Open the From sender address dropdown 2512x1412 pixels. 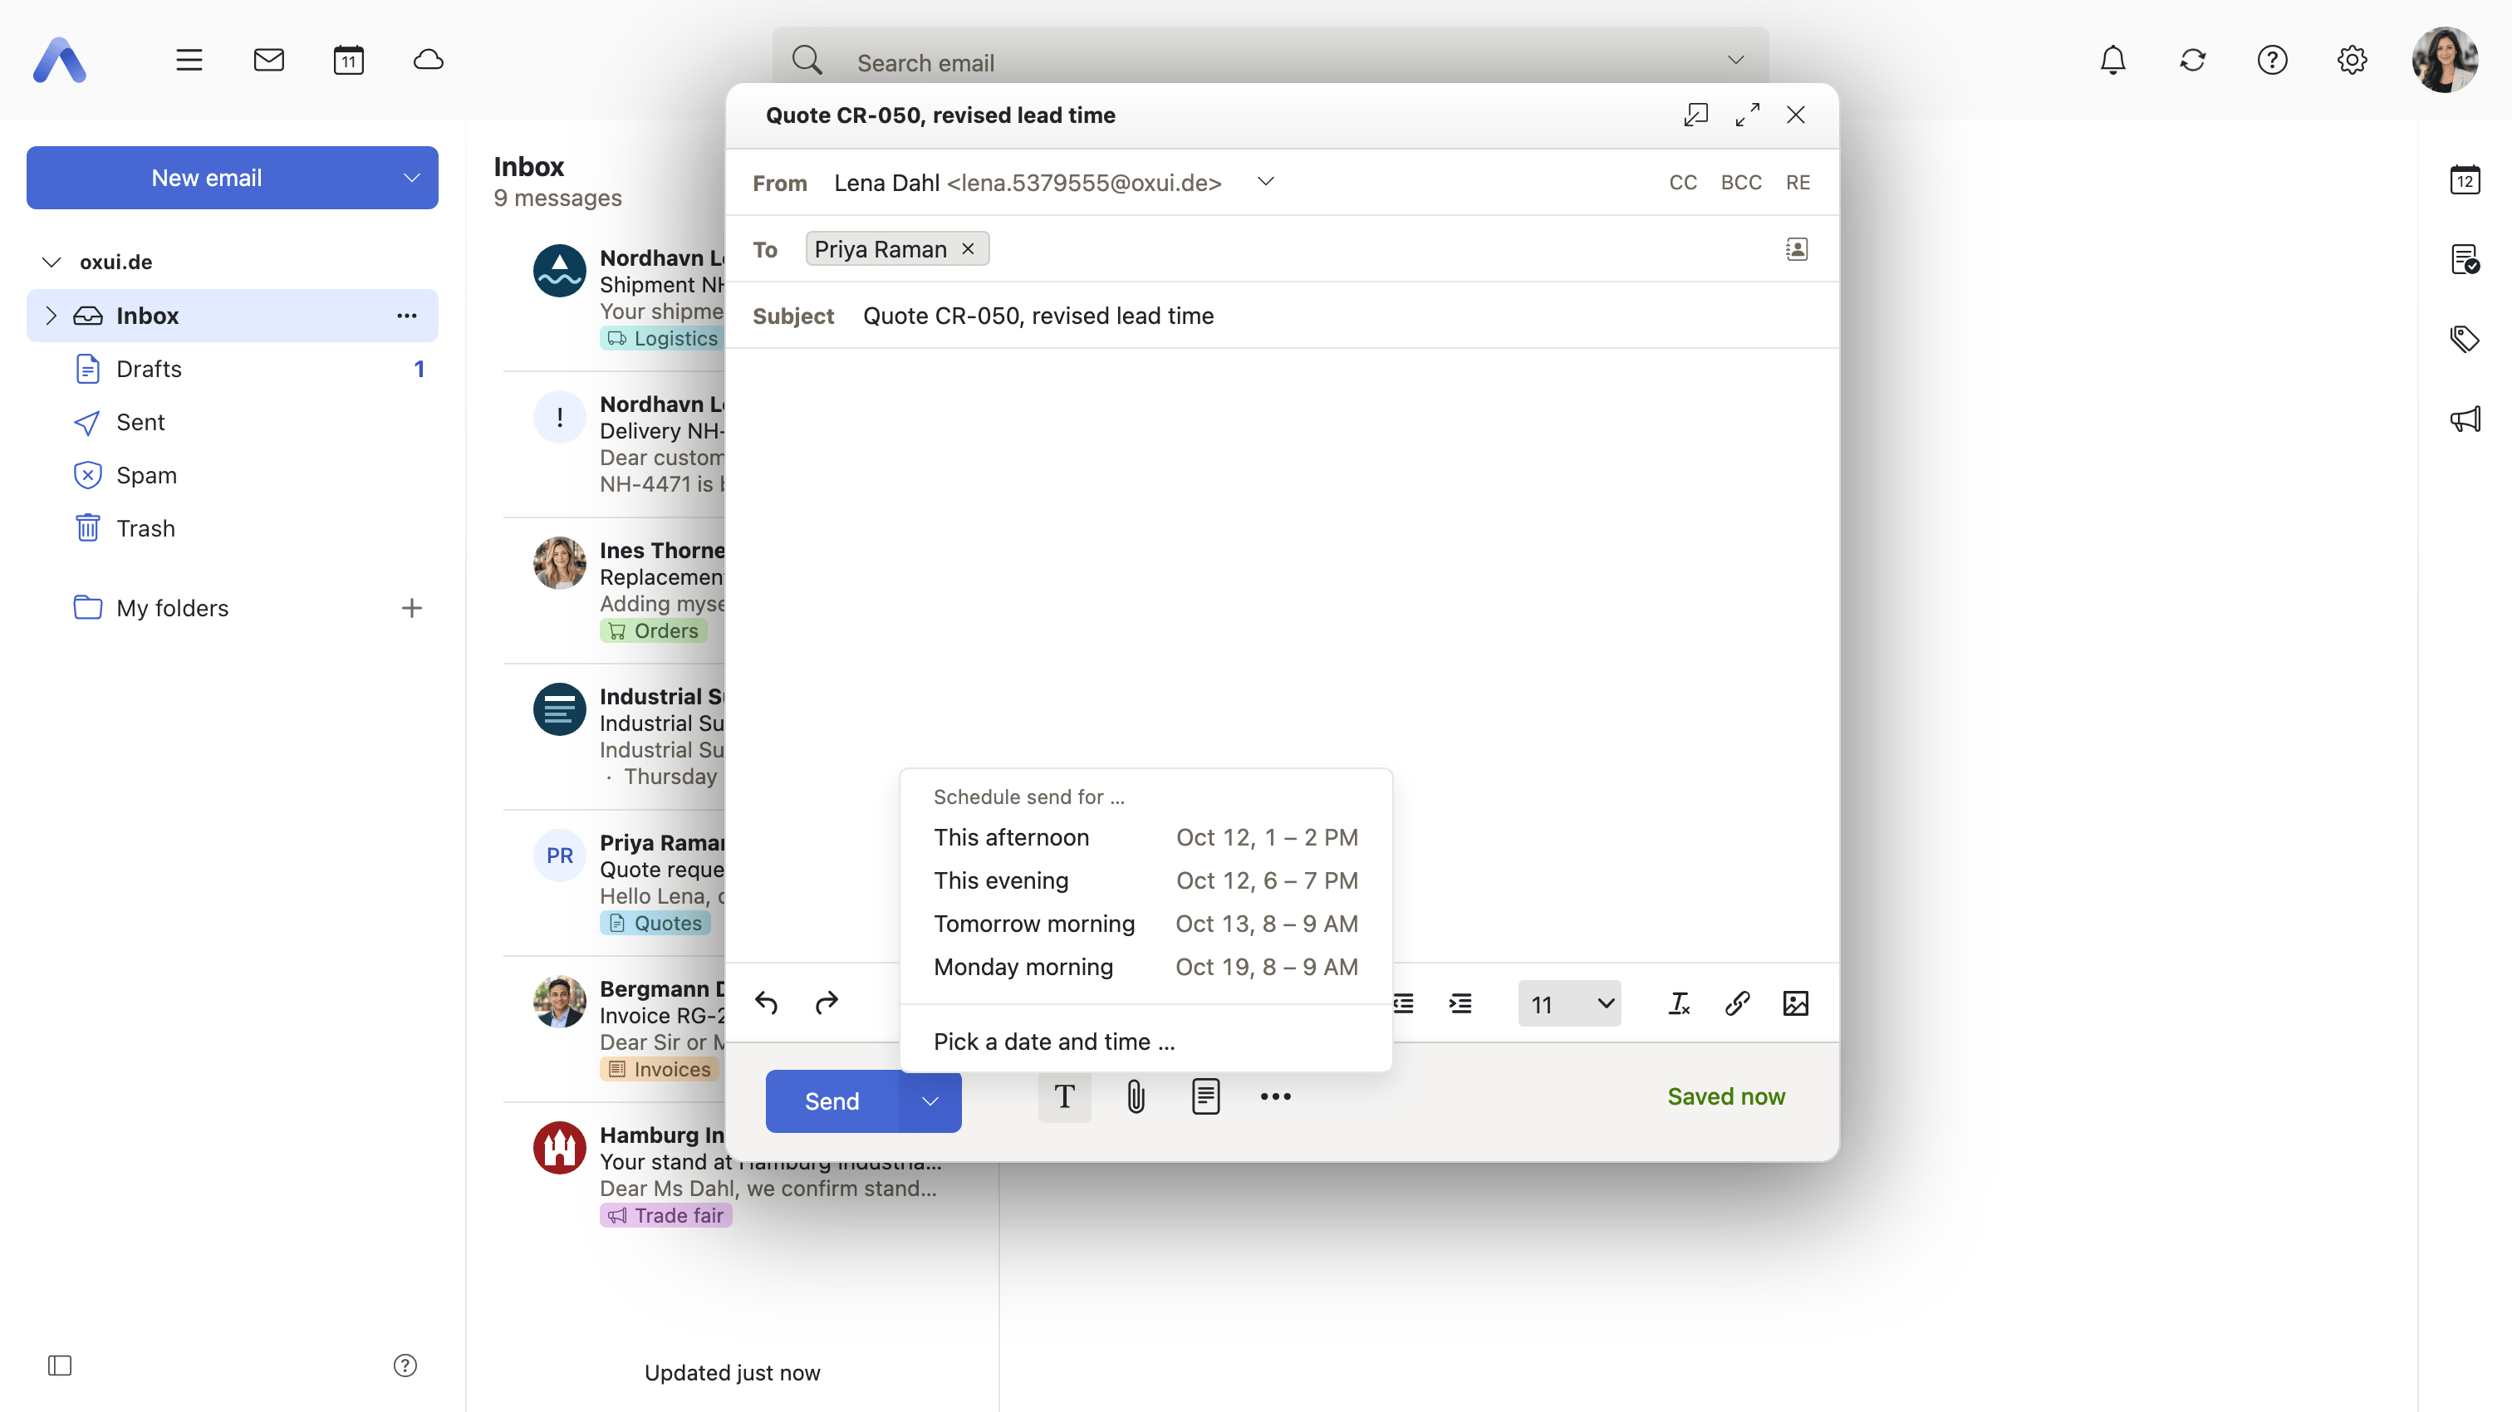click(1265, 183)
